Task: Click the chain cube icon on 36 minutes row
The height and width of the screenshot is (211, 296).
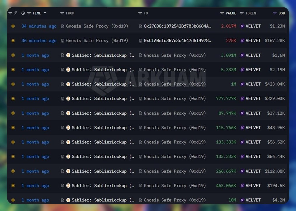Action: click(13, 41)
